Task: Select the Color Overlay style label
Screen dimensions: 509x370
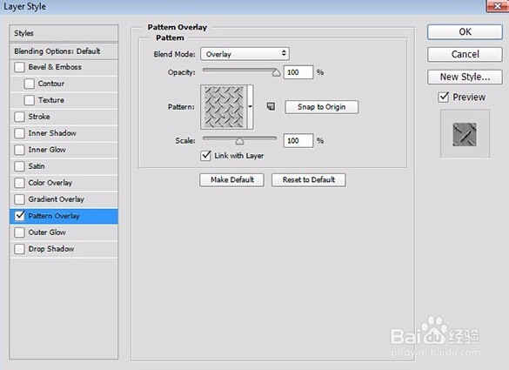Action: click(50, 183)
